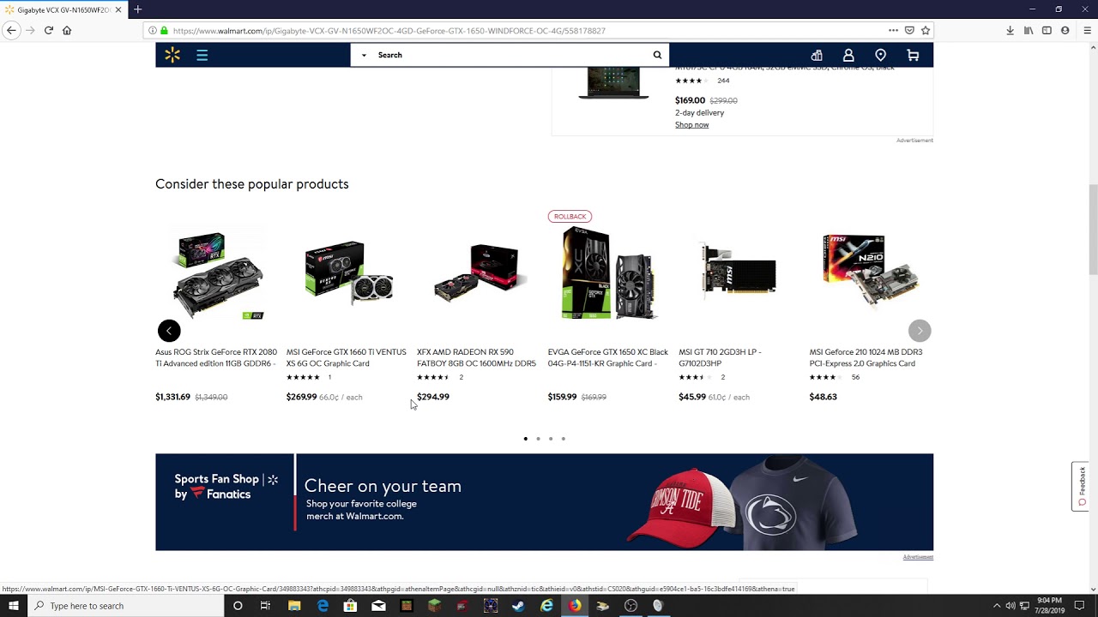Click the Sports Fan Shop Fanatics banner
Image resolution: width=1098 pixels, height=617 pixels.
pos(544,502)
